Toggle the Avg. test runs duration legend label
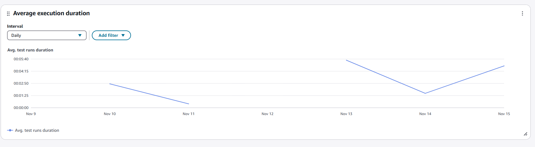 (x=37, y=130)
